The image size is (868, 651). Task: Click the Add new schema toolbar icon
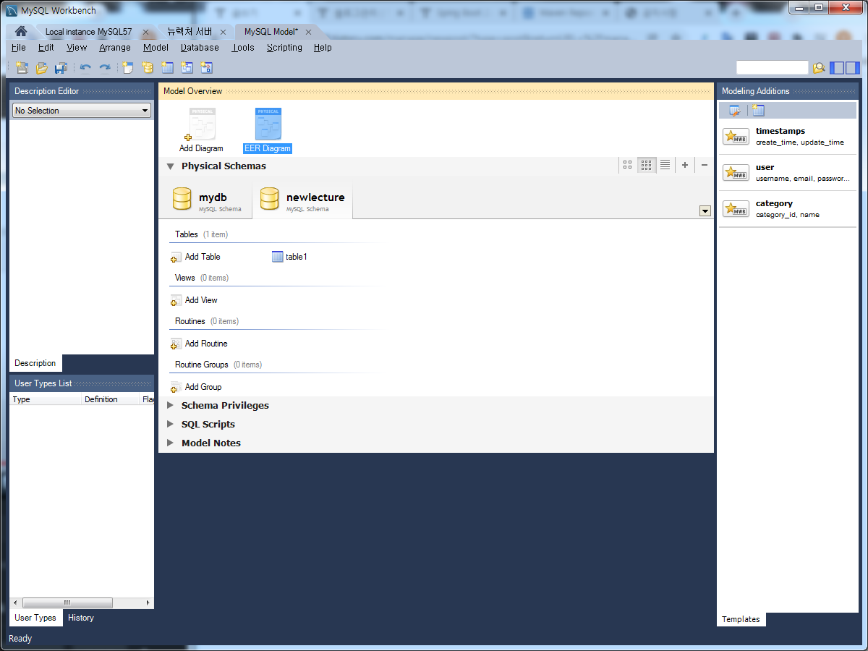(148, 68)
